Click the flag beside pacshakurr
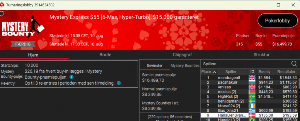 coord(252,82)
